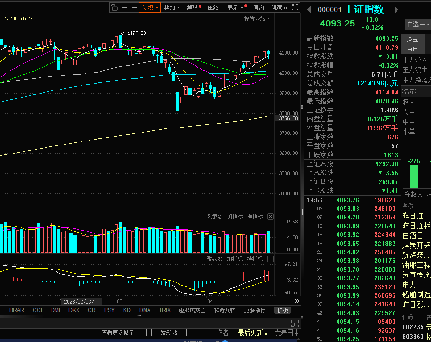This screenshot has width=431, height=342.
Task: Select the KD indicator tab
Action: [x=127, y=310]
